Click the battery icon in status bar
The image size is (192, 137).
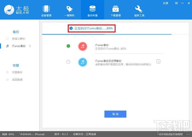(5, 134)
